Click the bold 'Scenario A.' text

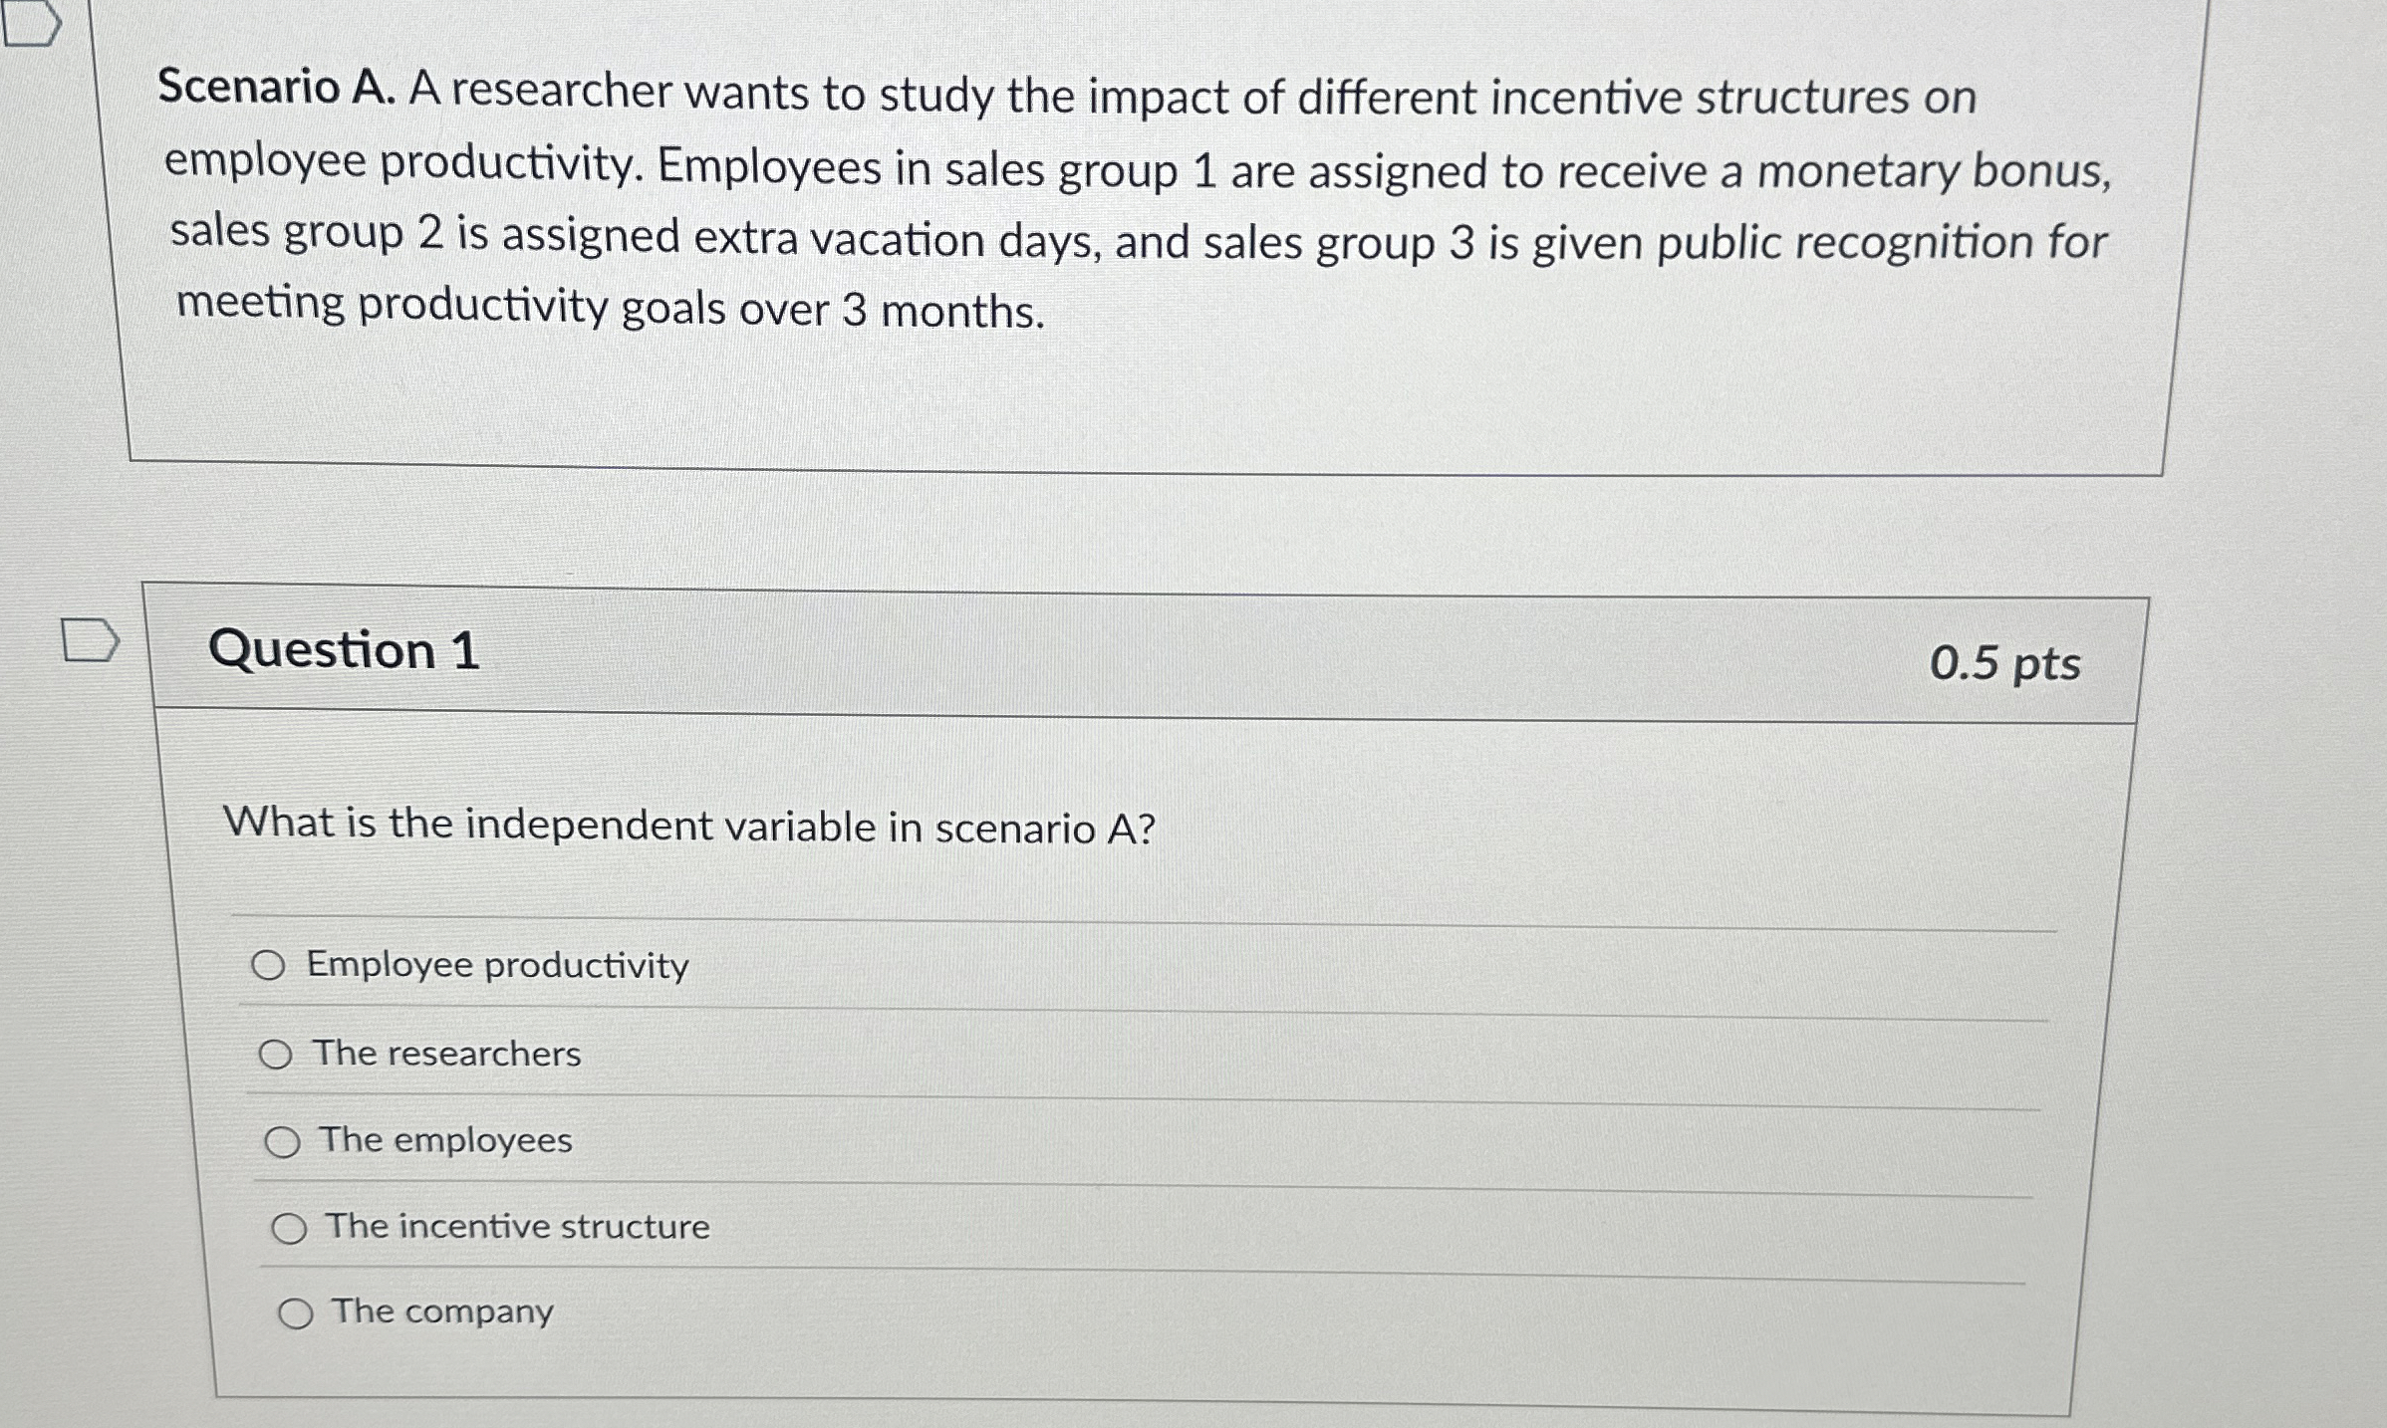click(x=276, y=88)
